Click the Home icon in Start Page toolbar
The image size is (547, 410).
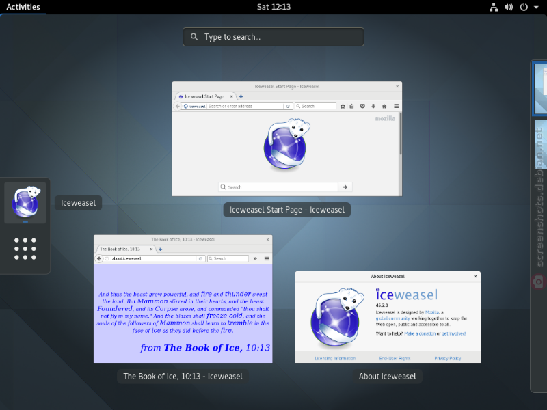(384, 107)
